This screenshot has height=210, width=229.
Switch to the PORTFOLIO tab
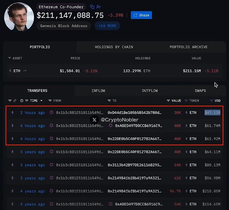40,47
